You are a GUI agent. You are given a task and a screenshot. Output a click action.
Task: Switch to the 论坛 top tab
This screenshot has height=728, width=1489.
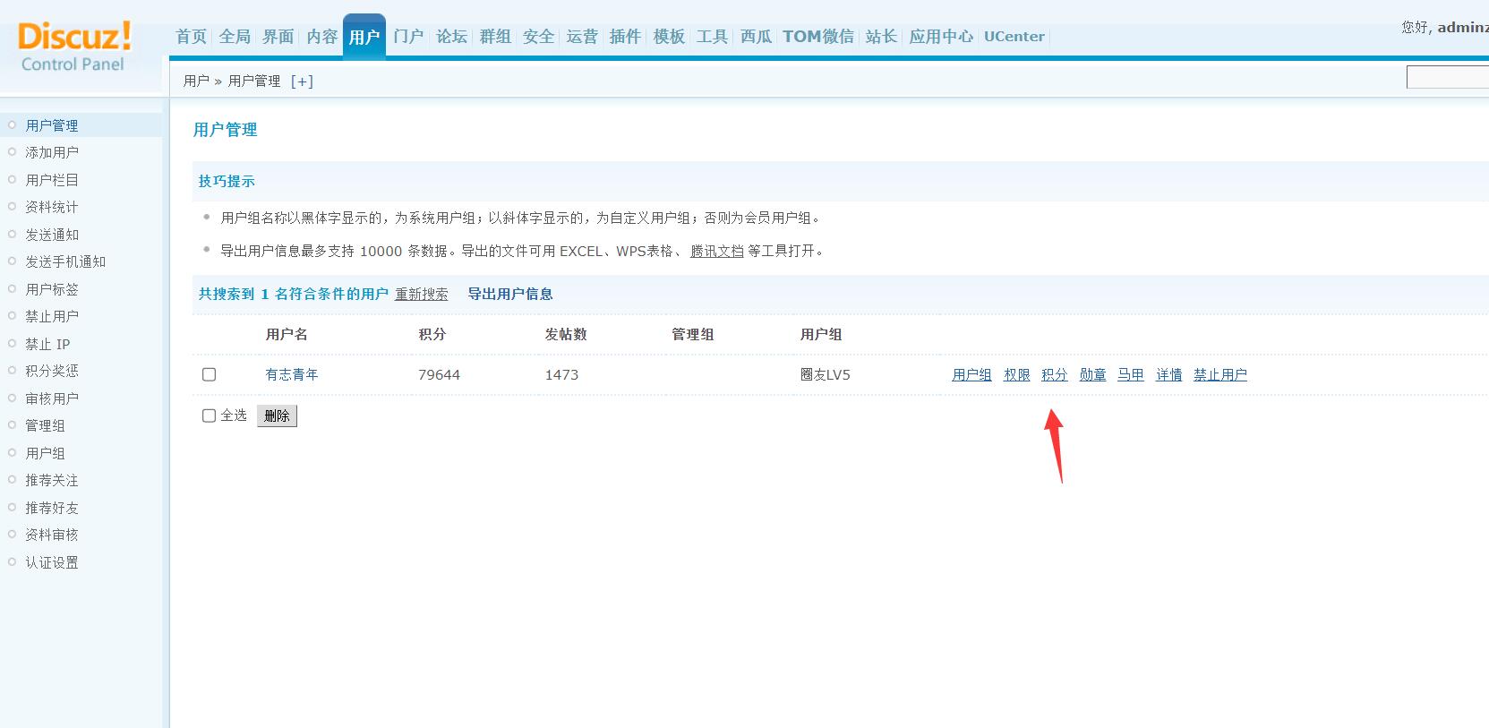451,37
